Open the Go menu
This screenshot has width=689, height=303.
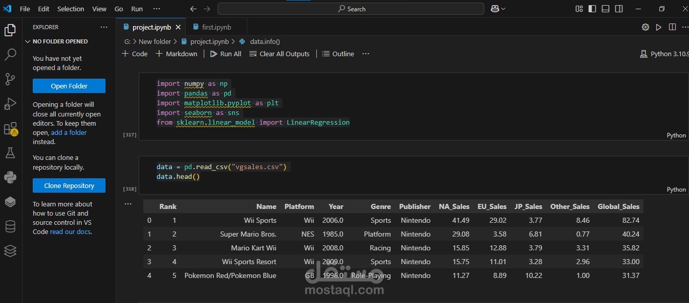119,9
